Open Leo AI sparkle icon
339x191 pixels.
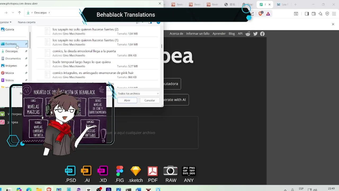320,14
